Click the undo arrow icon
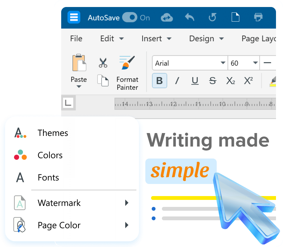The image size is (283, 247). click(x=190, y=18)
